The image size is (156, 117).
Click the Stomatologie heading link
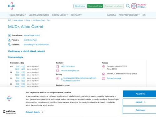coord(16,57)
